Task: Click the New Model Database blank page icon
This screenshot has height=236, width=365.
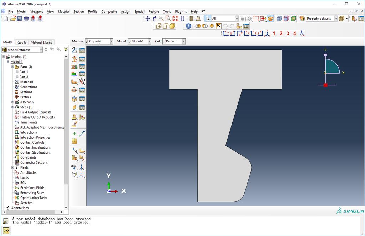Action: click(6, 19)
